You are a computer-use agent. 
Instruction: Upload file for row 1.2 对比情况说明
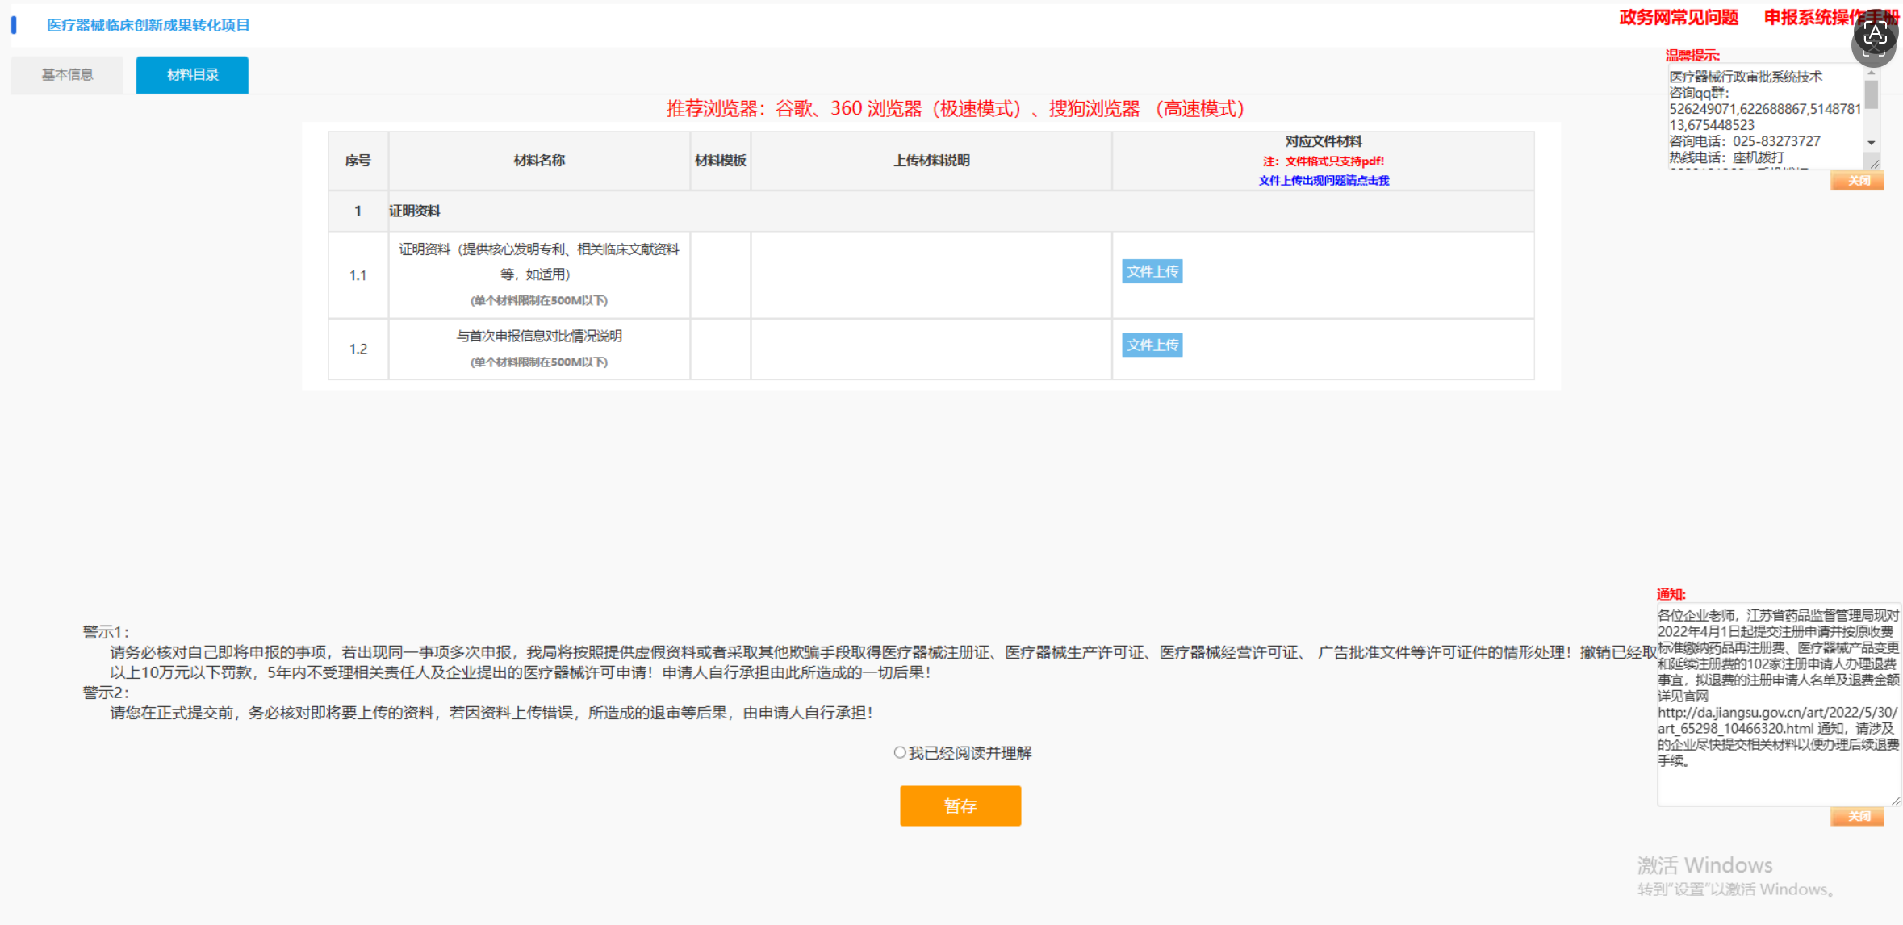1152,345
